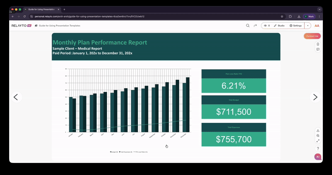Bookmark this page using the sidebar icon
332x175 pixels.
pos(317,44)
